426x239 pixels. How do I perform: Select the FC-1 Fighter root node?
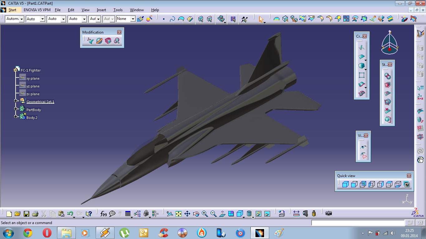(x=31, y=70)
